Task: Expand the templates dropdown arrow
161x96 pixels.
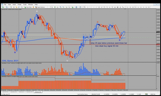Action: point(82,7)
